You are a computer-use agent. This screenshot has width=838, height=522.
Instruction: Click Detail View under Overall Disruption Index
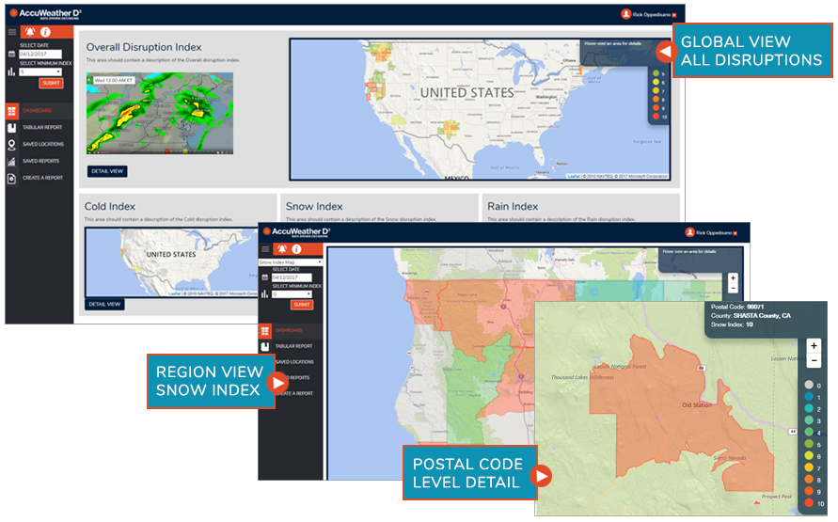pos(107,171)
